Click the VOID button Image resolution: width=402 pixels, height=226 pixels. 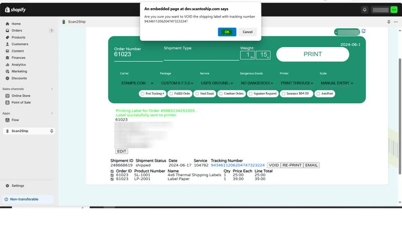click(x=273, y=165)
